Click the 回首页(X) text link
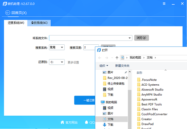Image resolution: width=187 pixels, height=129 pixels. (x=19, y=13)
